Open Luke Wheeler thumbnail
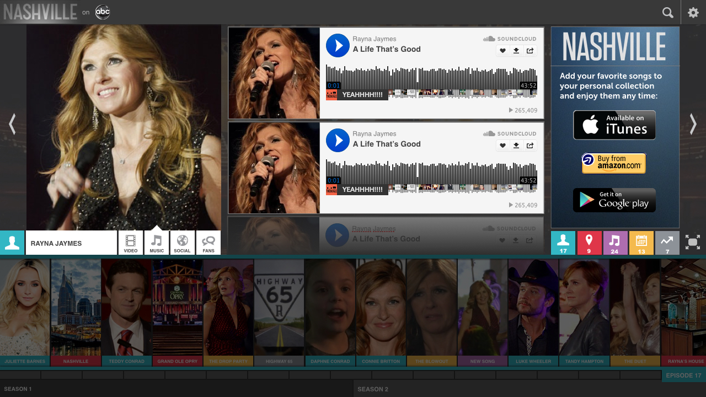The width and height of the screenshot is (706, 397). point(533,313)
